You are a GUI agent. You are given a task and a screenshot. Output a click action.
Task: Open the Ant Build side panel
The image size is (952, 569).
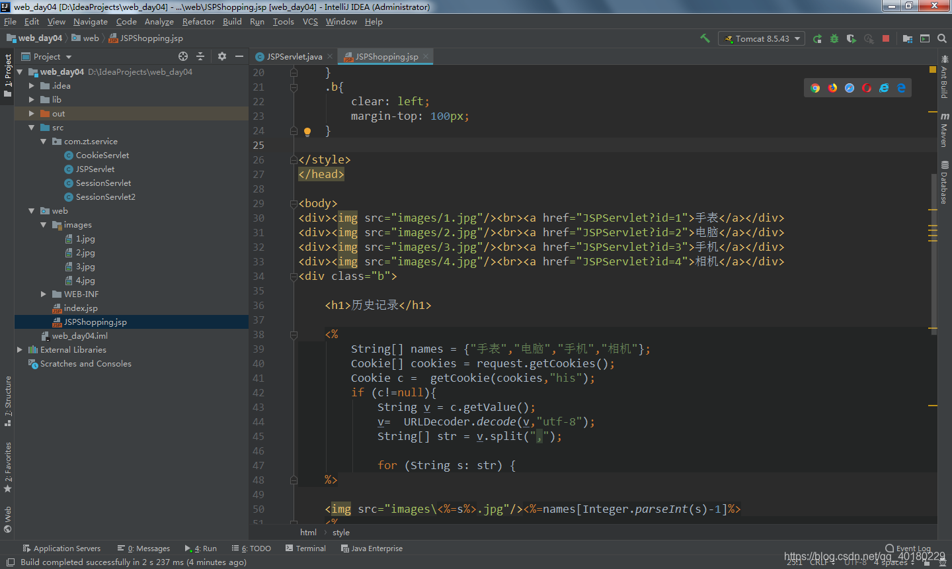944,77
